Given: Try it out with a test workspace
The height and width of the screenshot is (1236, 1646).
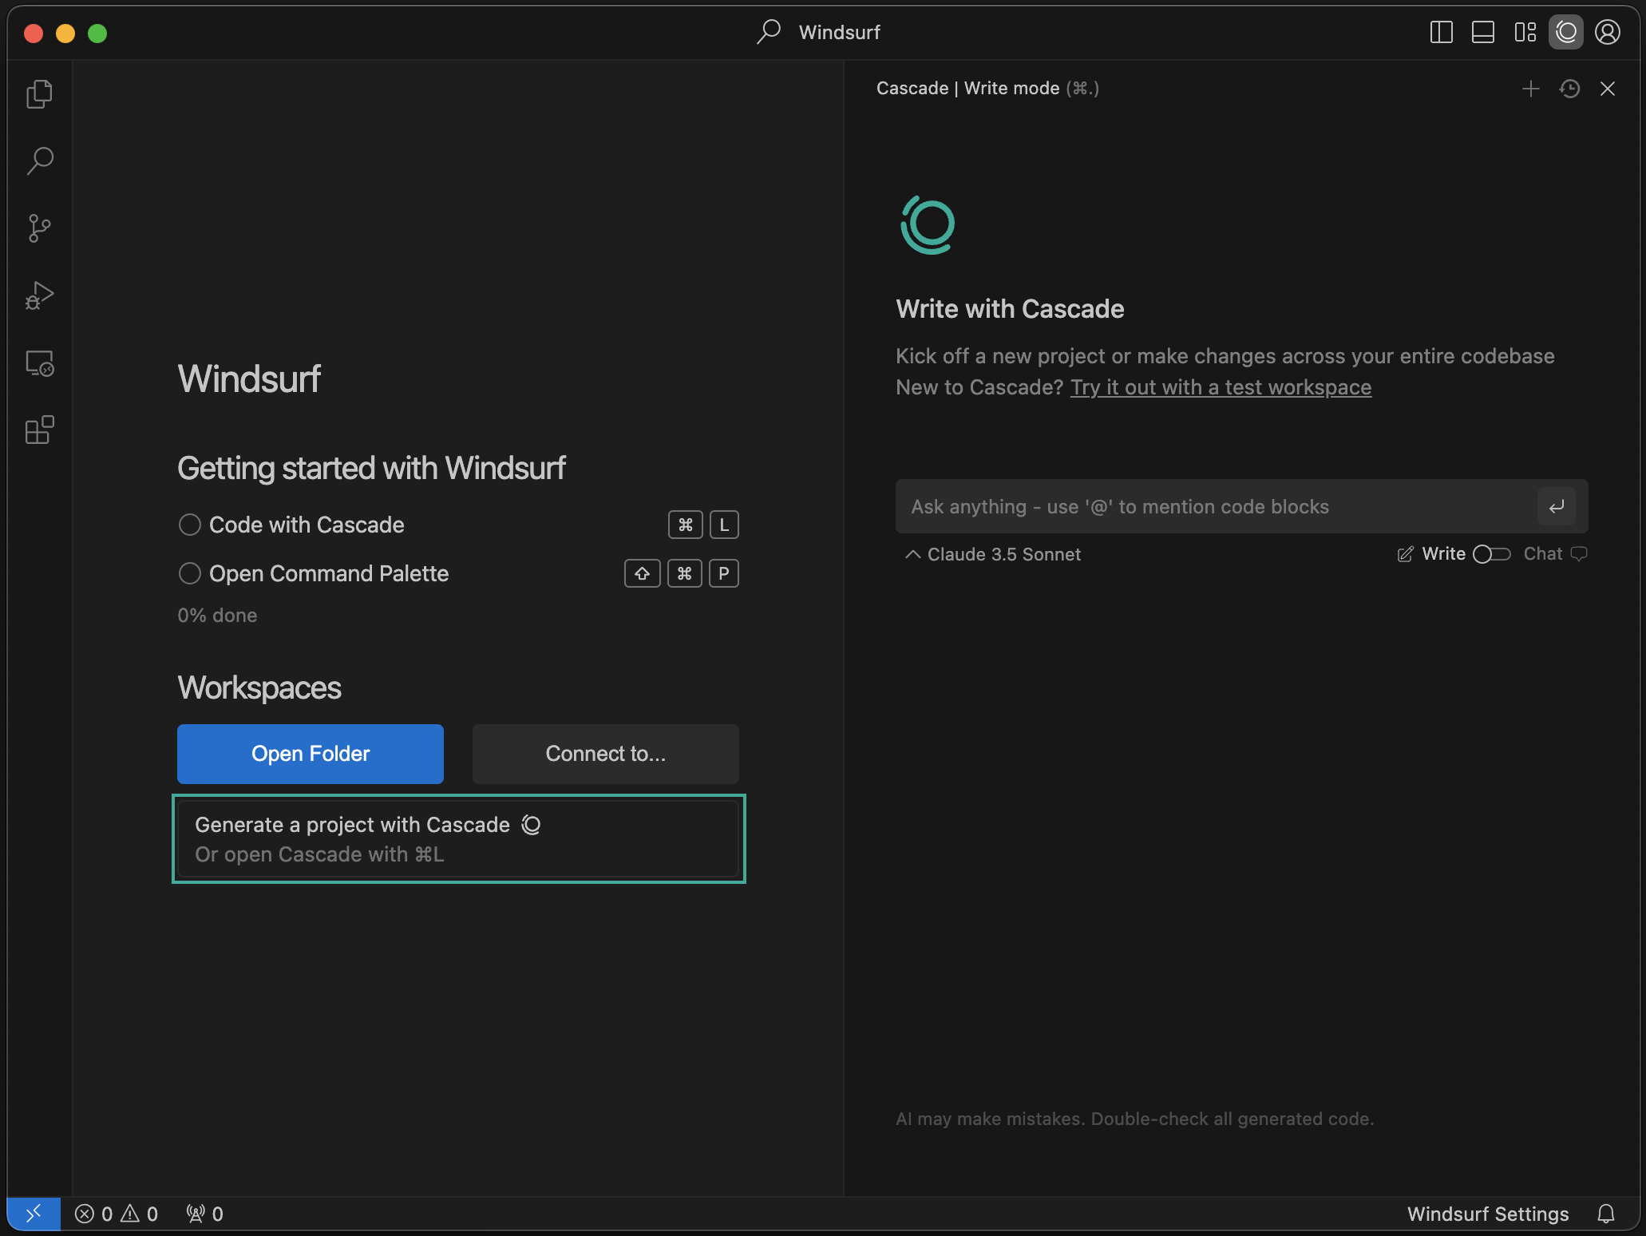Looking at the screenshot, I should click(x=1221, y=387).
